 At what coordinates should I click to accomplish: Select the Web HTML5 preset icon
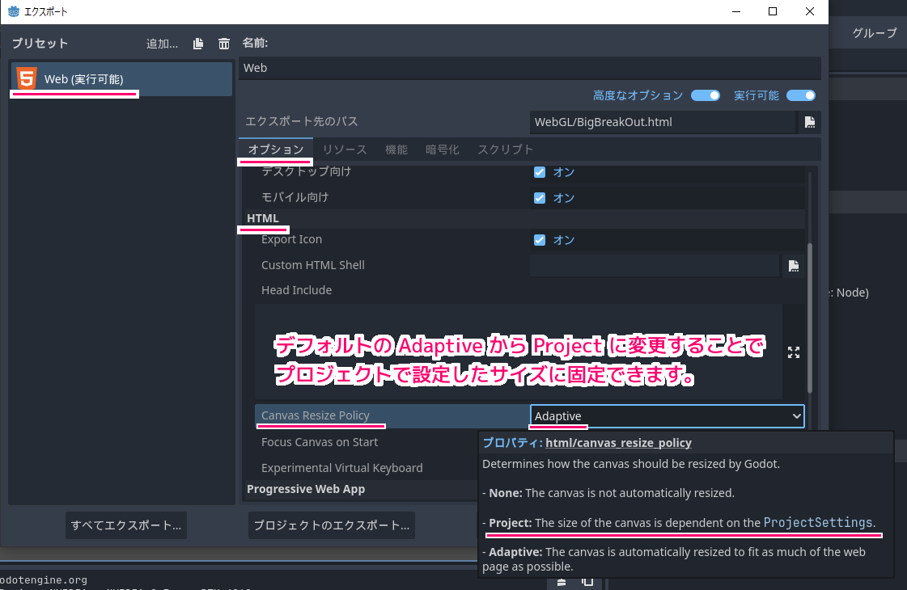point(27,78)
